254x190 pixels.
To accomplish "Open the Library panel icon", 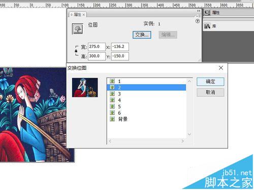I will pyautogui.click(x=207, y=26).
